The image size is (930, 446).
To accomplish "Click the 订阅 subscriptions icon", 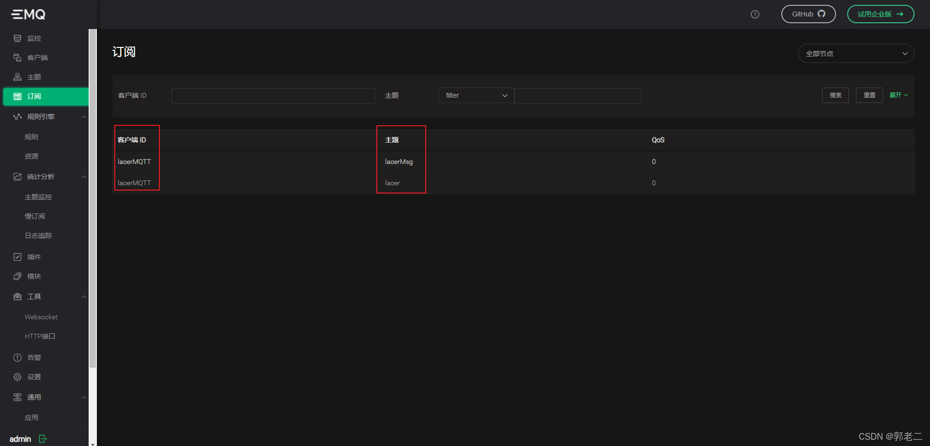I will coord(17,96).
